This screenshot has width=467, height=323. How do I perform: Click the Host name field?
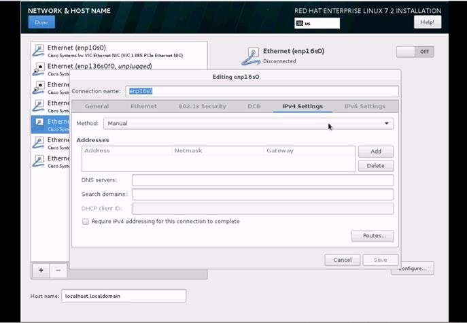[124, 296]
